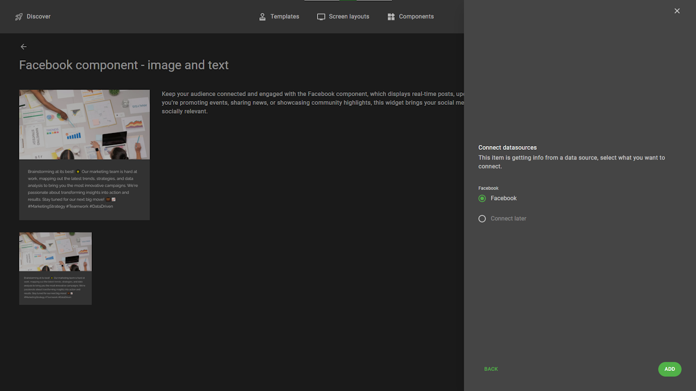This screenshot has width=696, height=391.
Task: Close the Connect datasources side panel
Action: pos(677,11)
